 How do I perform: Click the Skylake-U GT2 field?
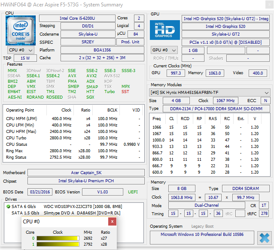click(x=225, y=34)
